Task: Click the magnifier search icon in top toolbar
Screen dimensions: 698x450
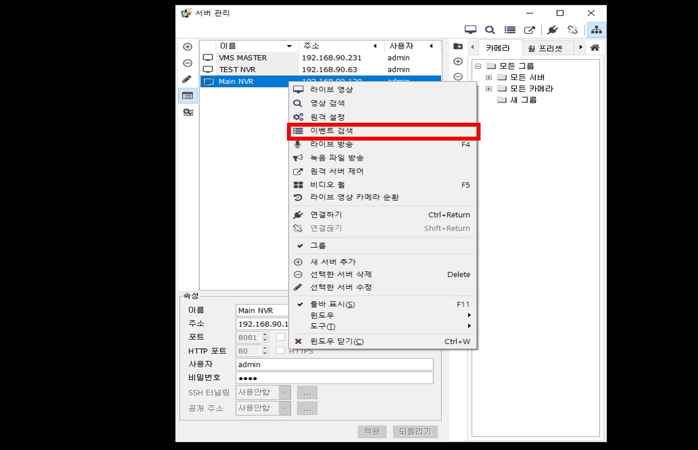Action: [x=490, y=30]
